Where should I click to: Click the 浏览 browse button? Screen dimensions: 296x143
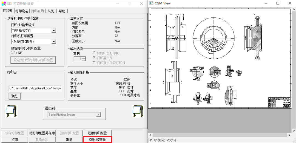pos(15,96)
